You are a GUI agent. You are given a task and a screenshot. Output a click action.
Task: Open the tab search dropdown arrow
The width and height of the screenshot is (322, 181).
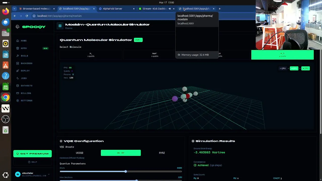tap(14, 9)
